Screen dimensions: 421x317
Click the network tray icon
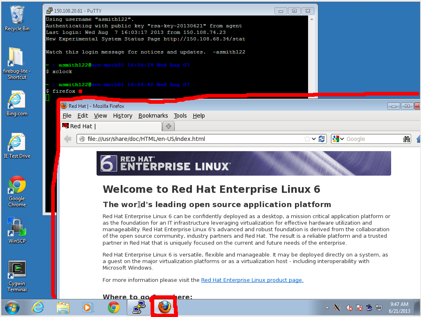pyautogui.click(x=379, y=308)
